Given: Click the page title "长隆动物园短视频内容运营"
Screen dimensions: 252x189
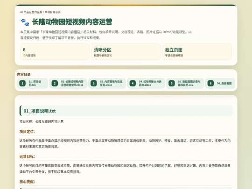Looking at the screenshot, I should (72, 22).
